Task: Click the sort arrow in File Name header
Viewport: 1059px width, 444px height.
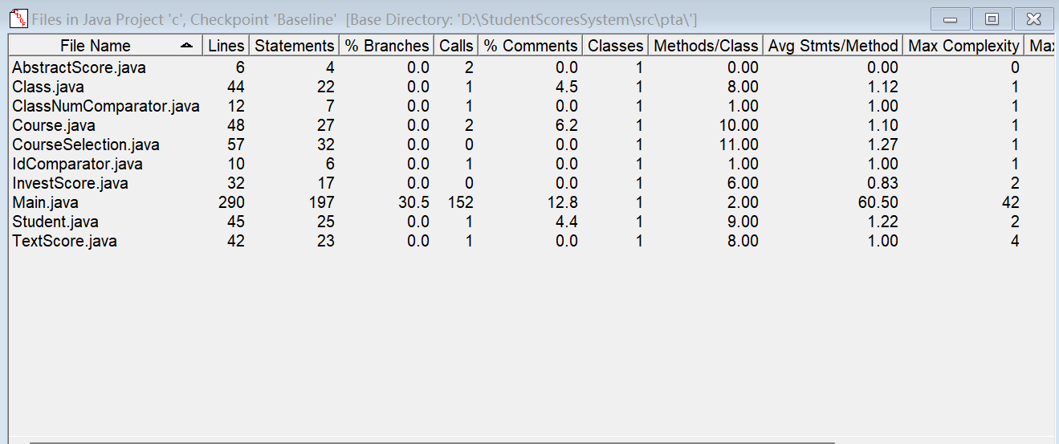Action: click(186, 46)
